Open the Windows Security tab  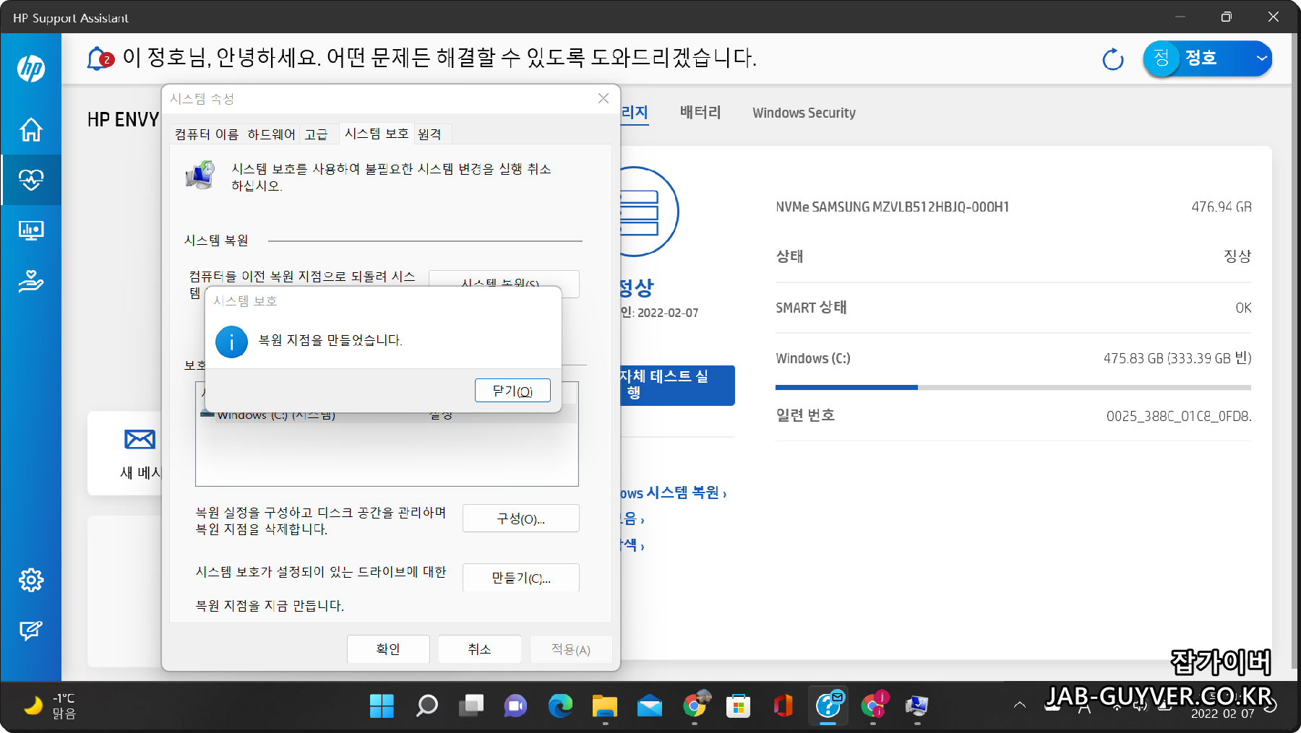coord(804,113)
